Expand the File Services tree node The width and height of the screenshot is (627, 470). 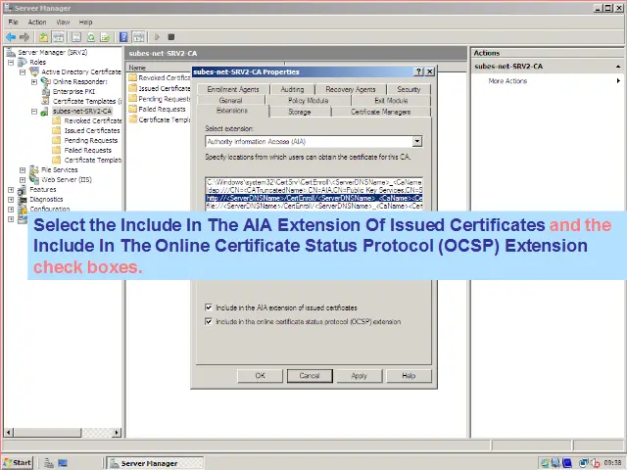[x=22, y=170]
